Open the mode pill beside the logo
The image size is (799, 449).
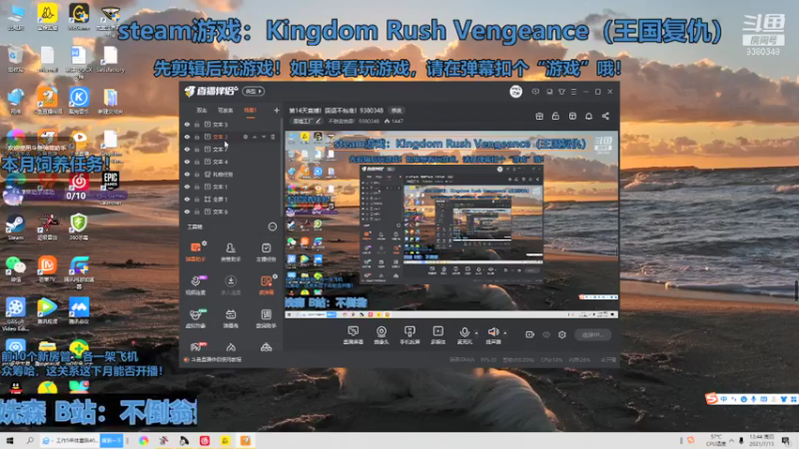(x=254, y=92)
